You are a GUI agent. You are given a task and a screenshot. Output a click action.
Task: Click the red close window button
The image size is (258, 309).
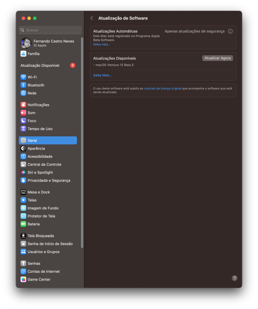[x=23, y=18]
